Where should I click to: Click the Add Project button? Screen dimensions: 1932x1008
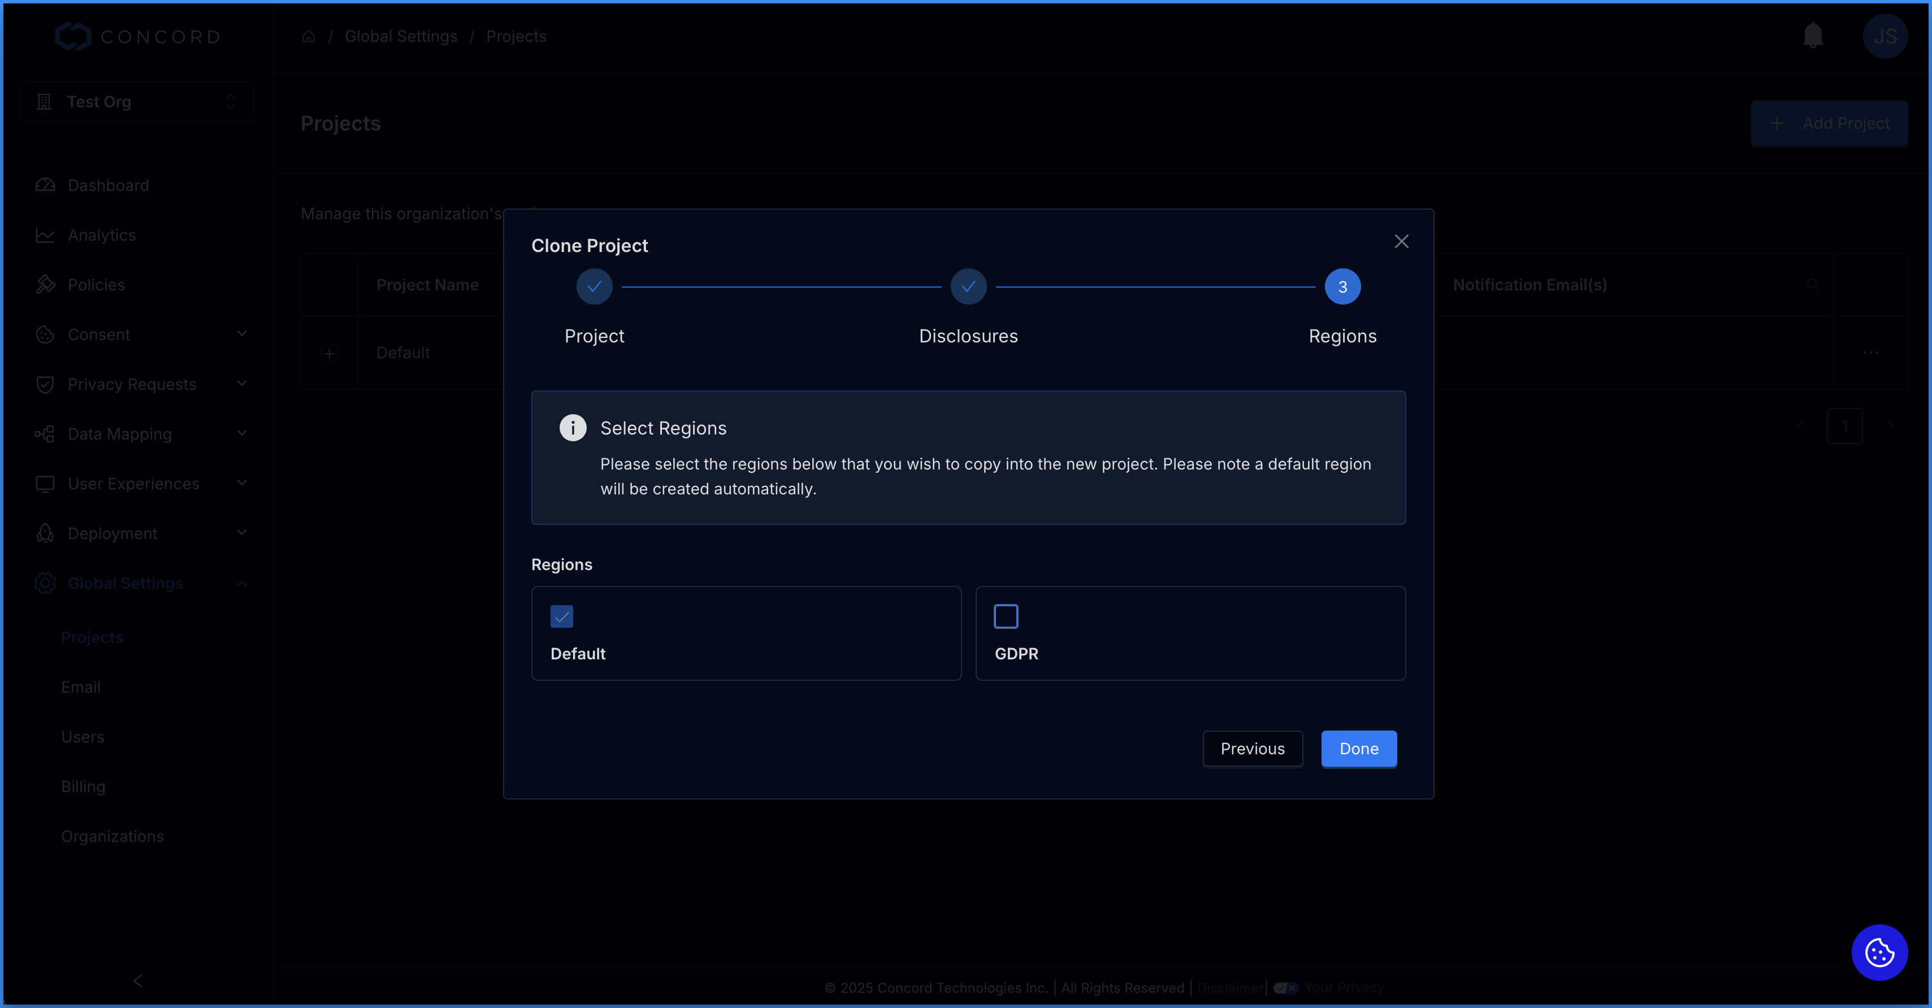1829,123
